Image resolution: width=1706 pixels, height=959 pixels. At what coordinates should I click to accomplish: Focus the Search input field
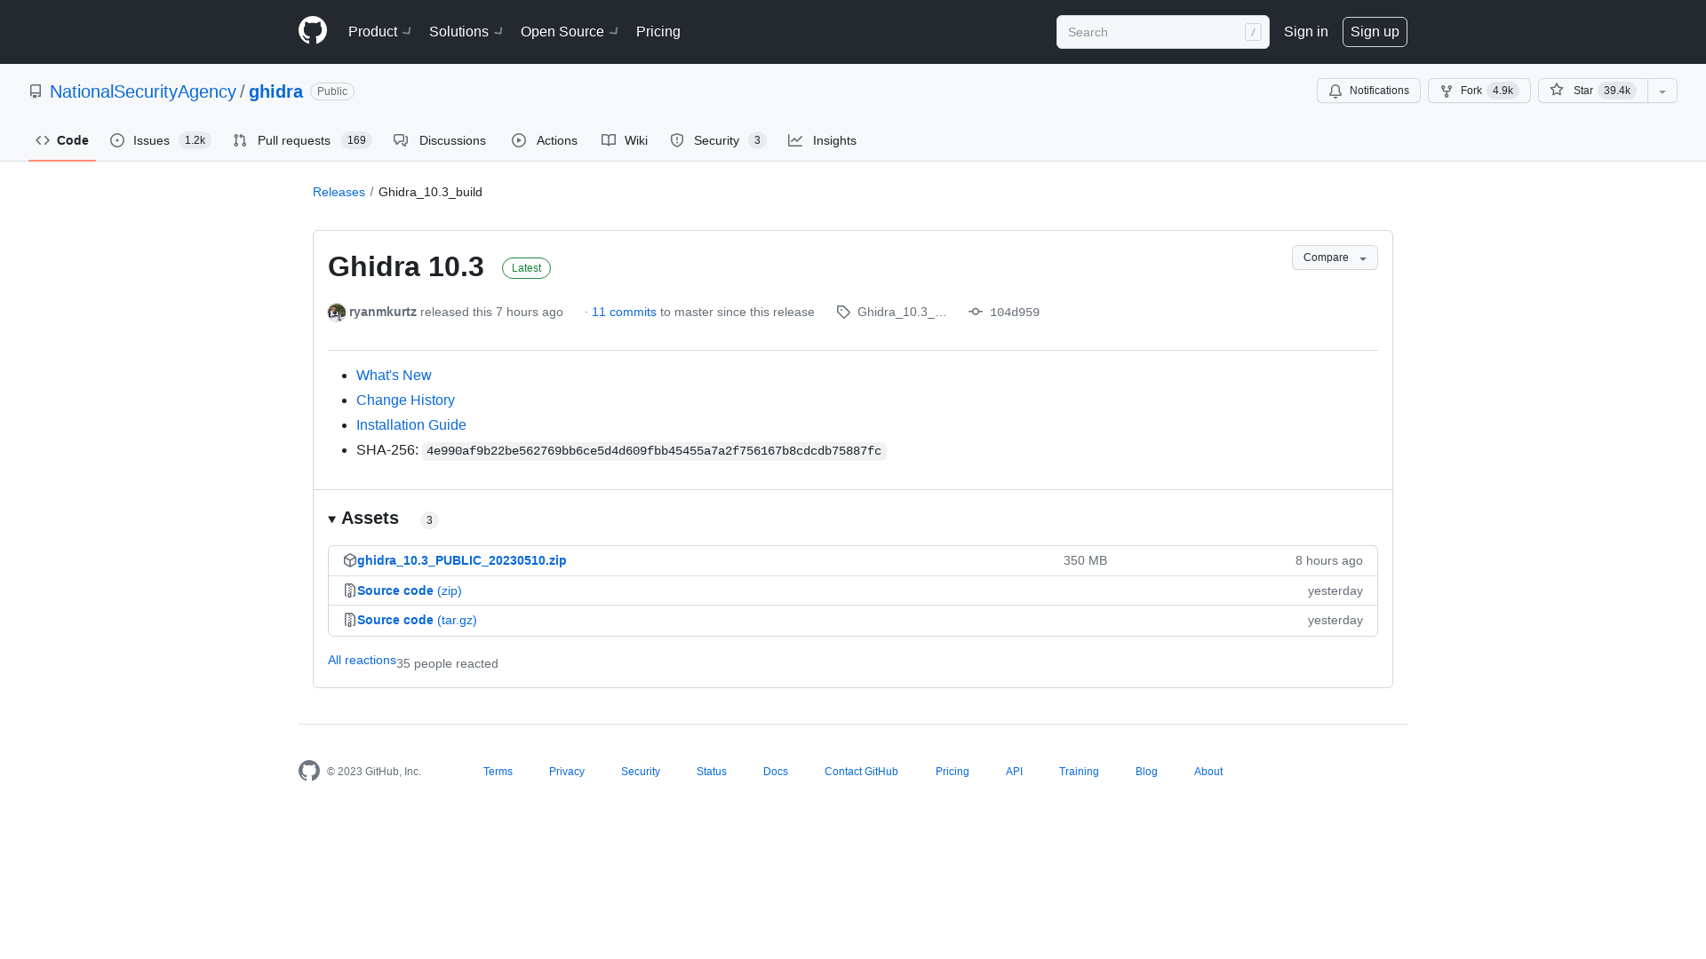point(1162,32)
